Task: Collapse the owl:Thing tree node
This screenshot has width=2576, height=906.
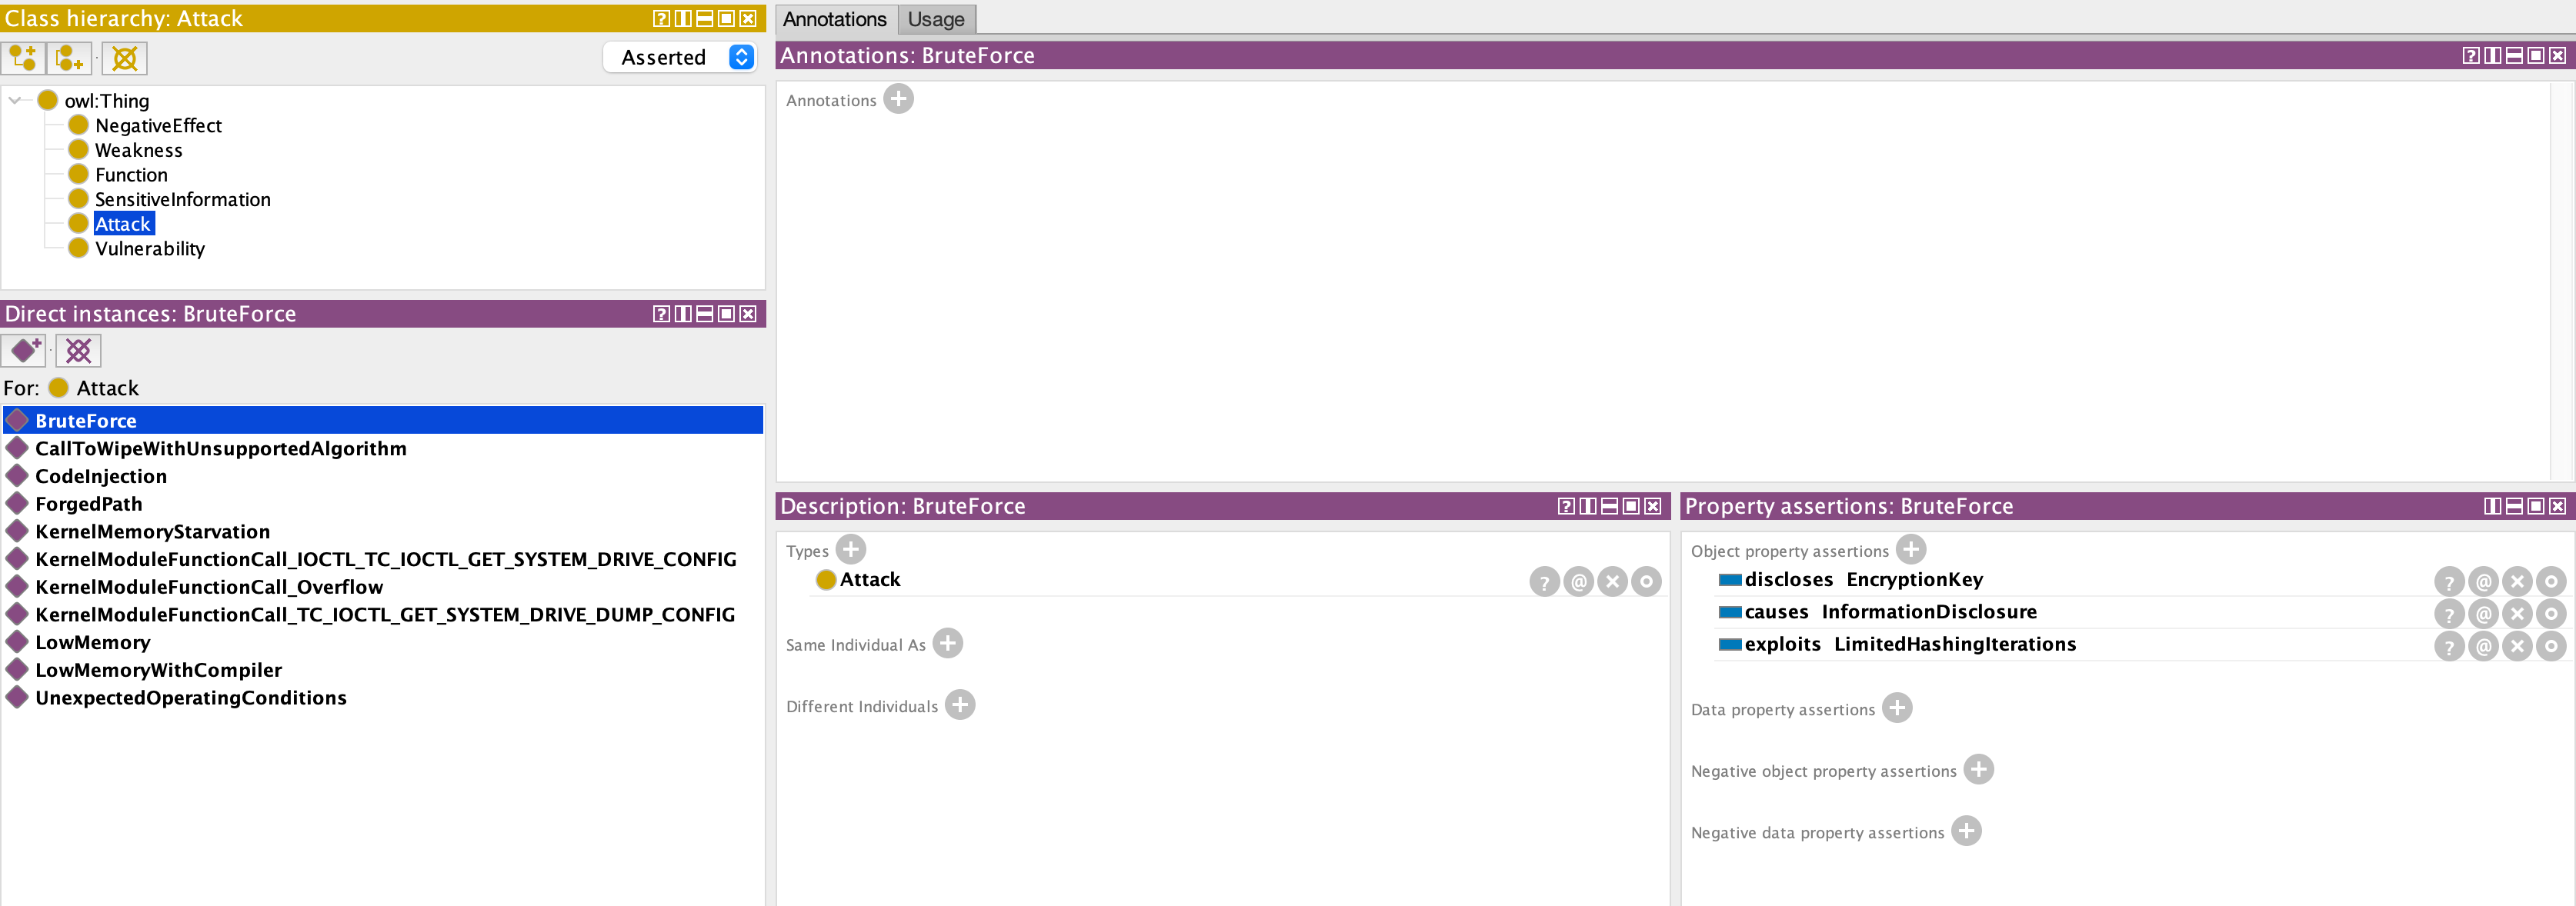Action: click(15, 100)
